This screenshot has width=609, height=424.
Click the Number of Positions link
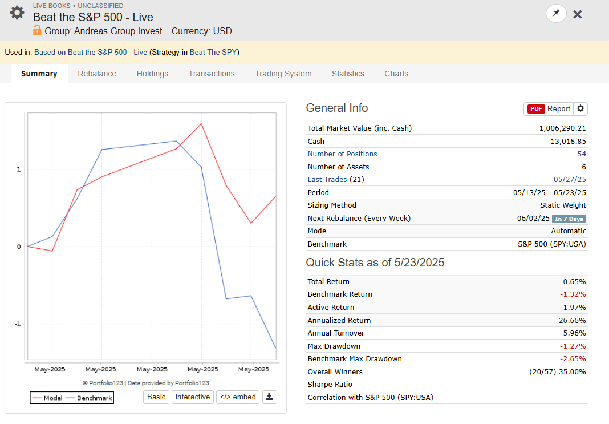pos(342,154)
